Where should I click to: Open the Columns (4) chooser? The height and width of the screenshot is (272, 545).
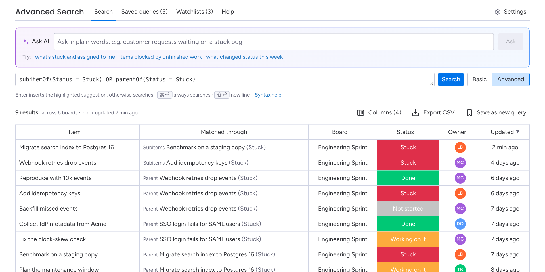coord(379,113)
